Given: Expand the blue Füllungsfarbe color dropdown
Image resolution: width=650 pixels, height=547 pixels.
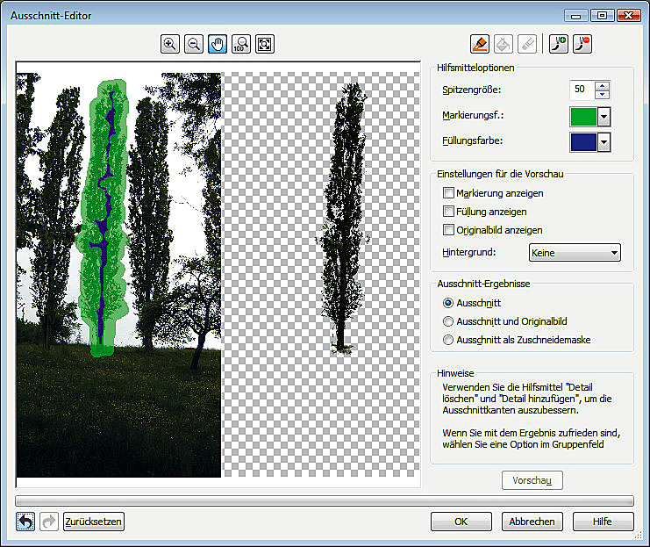Looking at the screenshot, I should [x=604, y=141].
